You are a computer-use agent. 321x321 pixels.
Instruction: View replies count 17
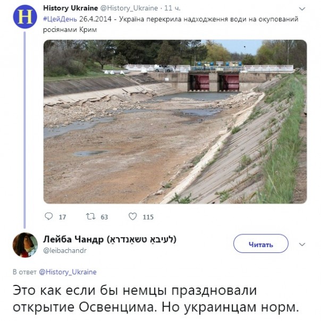pyautogui.click(x=62, y=217)
